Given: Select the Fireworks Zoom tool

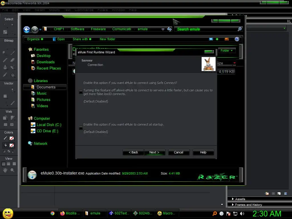Looking at the screenshot, I should pos(12,170).
